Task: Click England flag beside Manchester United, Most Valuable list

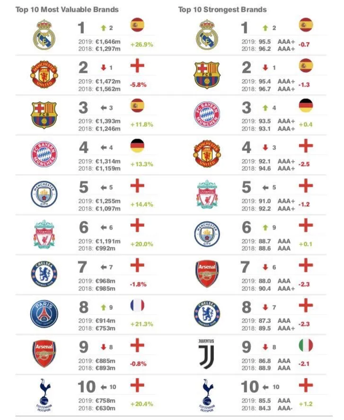Action: tap(137, 66)
